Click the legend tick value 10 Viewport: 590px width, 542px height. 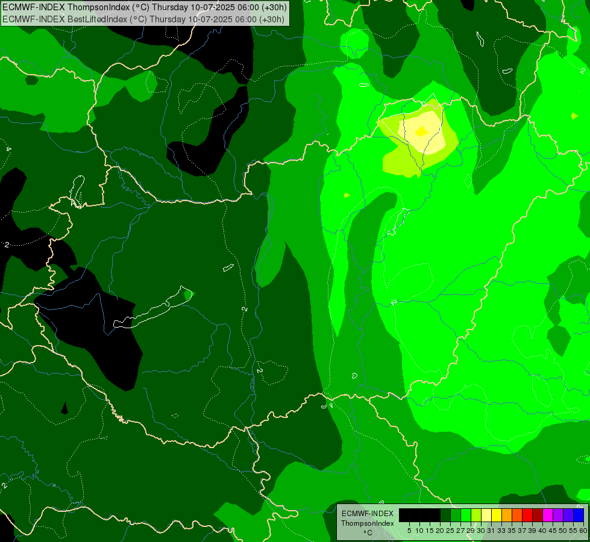tap(419, 531)
